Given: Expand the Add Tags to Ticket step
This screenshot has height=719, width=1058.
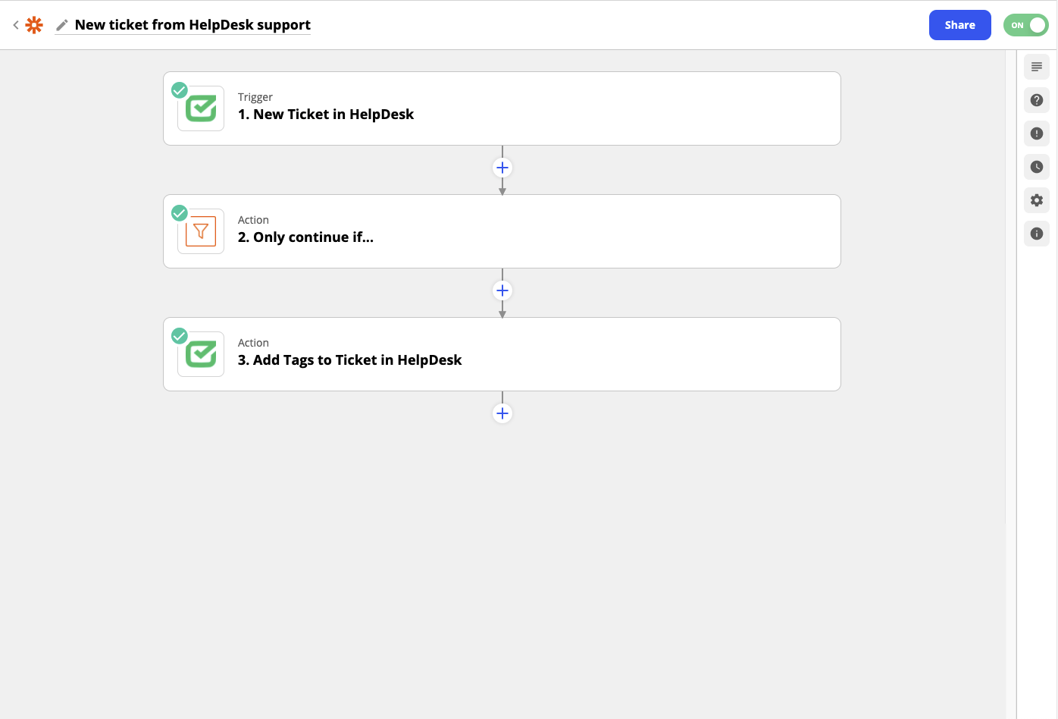Looking at the screenshot, I should pyautogui.click(x=502, y=354).
